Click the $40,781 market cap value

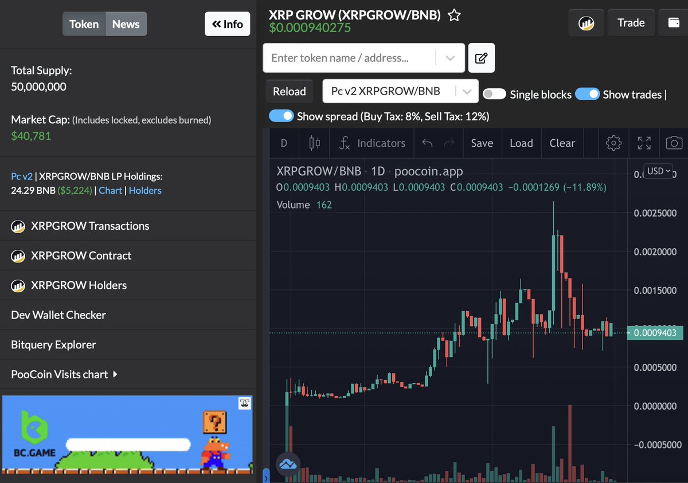[x=31, y=136]
